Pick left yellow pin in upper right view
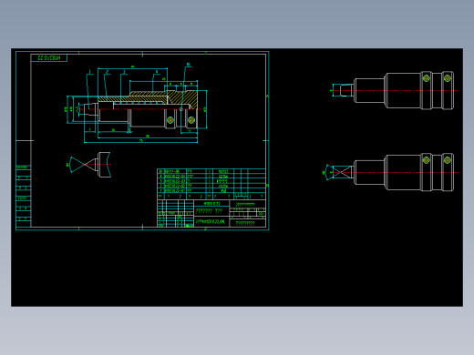Screen dimensions: 474x355 coord(426,78)
